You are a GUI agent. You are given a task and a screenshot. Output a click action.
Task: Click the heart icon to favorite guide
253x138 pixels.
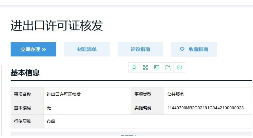[x=182, y=49]
